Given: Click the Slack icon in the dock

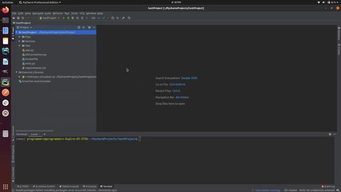Looking at the screenshot, I should (5, 103).
